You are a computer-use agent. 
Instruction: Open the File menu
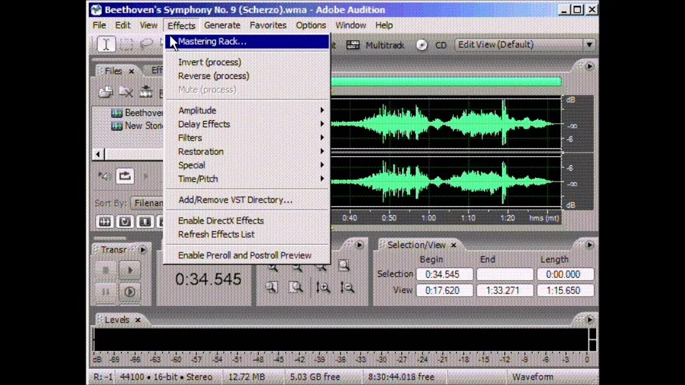99,25
